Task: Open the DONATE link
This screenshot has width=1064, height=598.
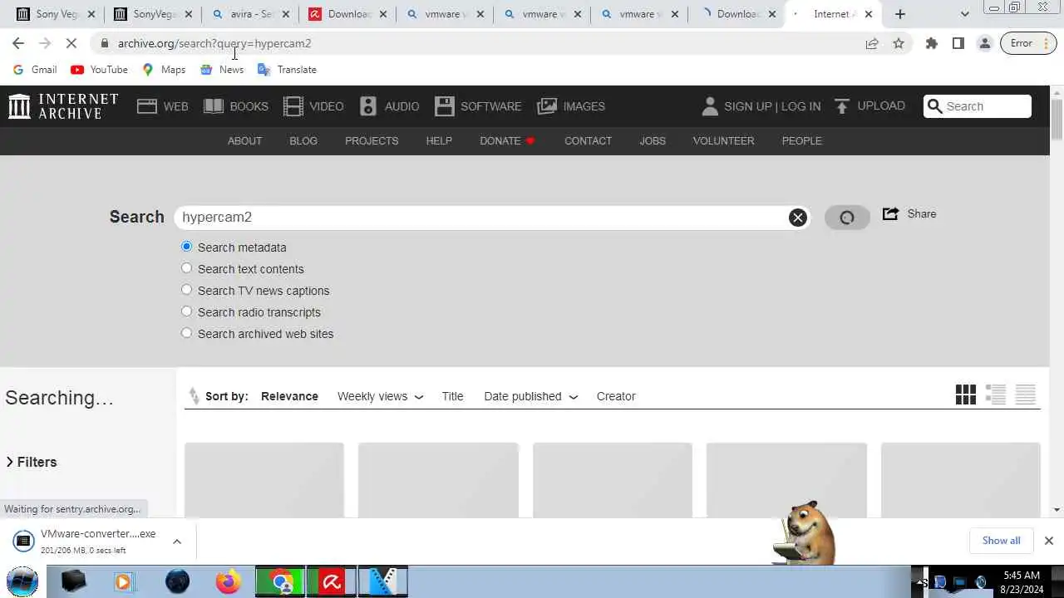Action: (x=507, y=140)
